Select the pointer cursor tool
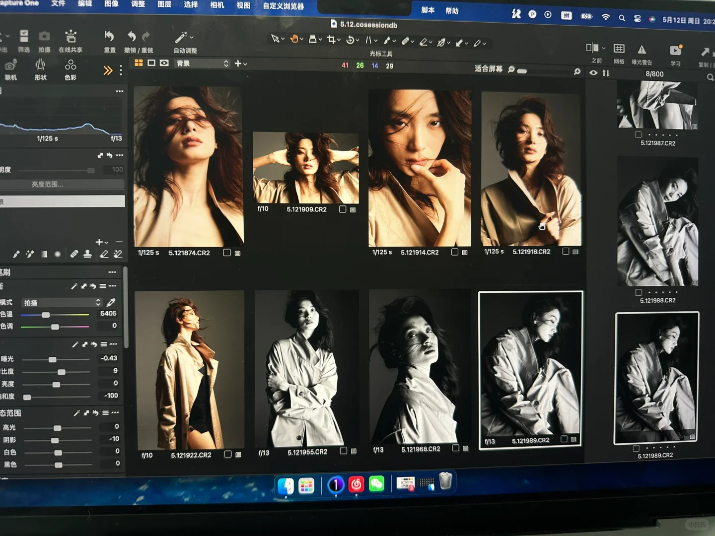715x536 pixels. 275,38
